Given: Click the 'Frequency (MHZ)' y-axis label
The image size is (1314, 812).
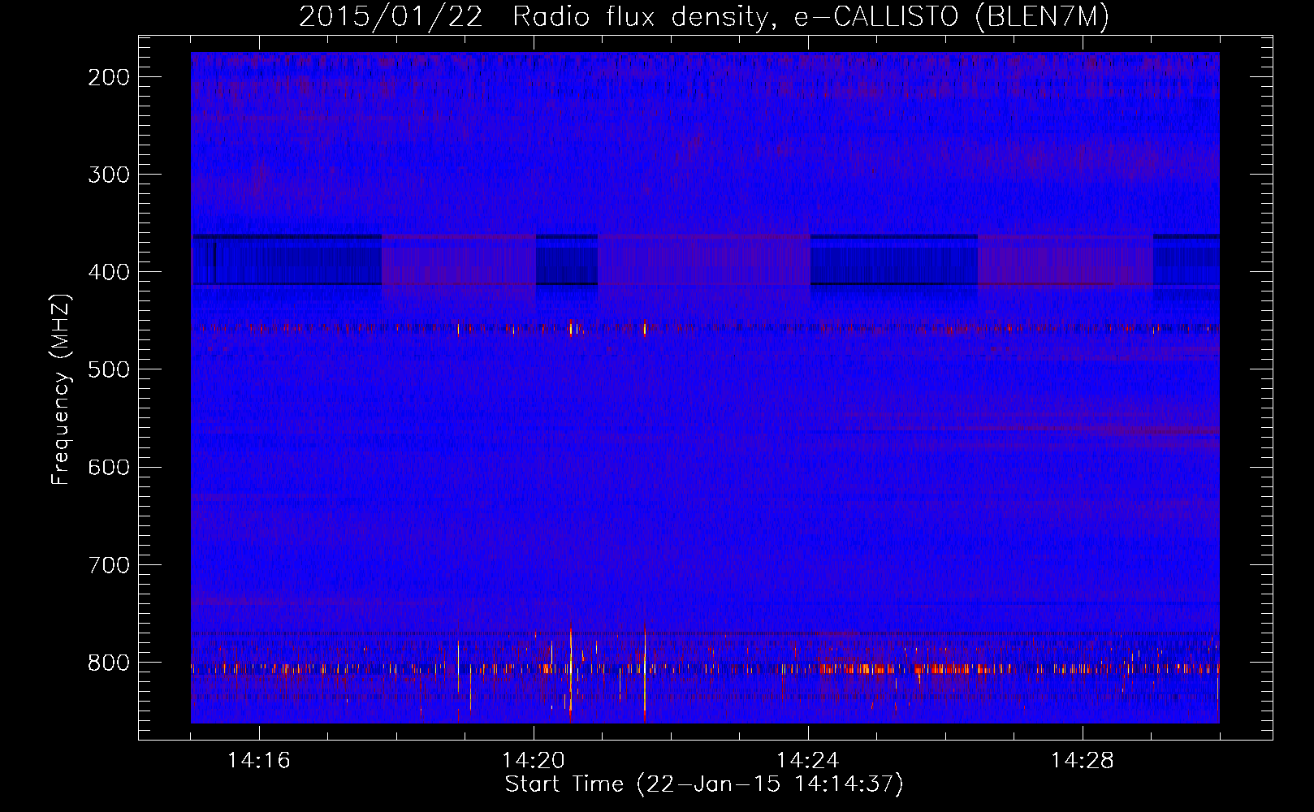Looking at the screenshot, I should click(62, 390).
